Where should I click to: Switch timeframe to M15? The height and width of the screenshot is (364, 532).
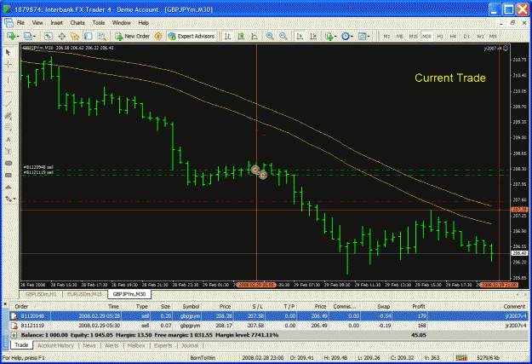point(413,36)
